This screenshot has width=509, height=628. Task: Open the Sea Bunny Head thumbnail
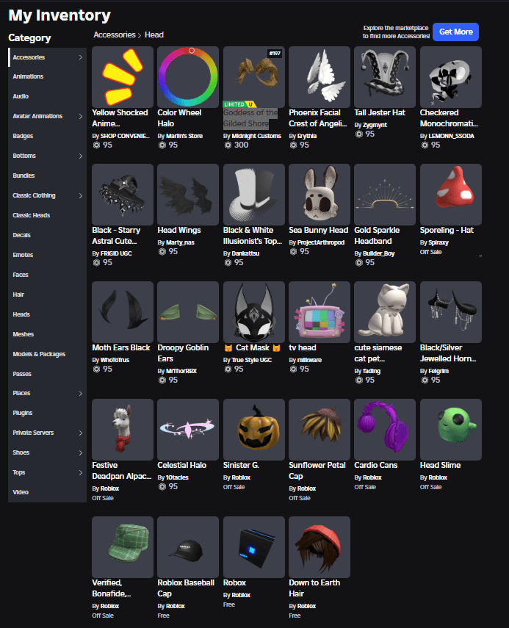click(320, 194)
